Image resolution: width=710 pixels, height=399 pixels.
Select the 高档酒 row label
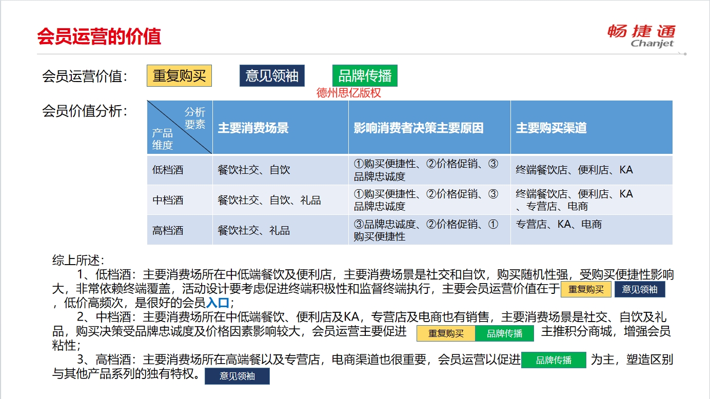pos(168,230)
